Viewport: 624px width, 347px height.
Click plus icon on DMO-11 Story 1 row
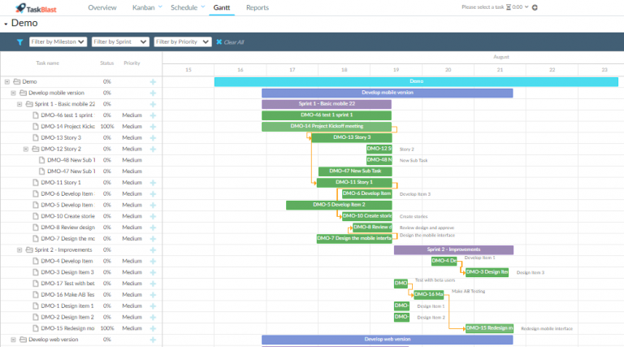pos(153,183)
